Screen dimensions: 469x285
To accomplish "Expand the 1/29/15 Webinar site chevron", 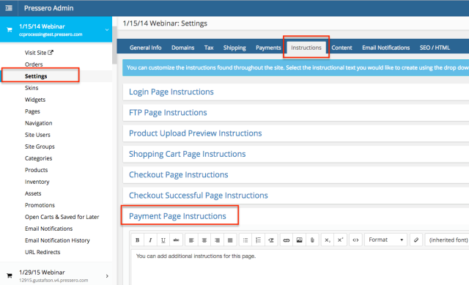I will [x=107, y=275].
